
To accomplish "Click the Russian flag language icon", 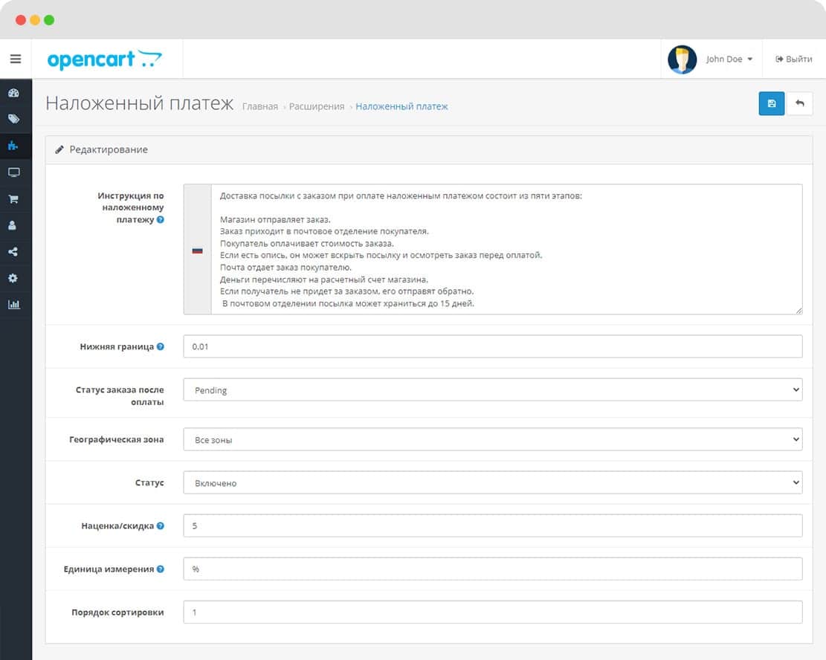I will pyautogui.click(x=198, y=250).
